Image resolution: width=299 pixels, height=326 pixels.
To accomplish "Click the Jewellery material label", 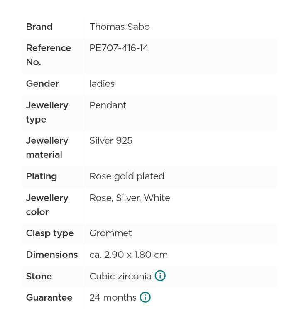I will (47, 147).
